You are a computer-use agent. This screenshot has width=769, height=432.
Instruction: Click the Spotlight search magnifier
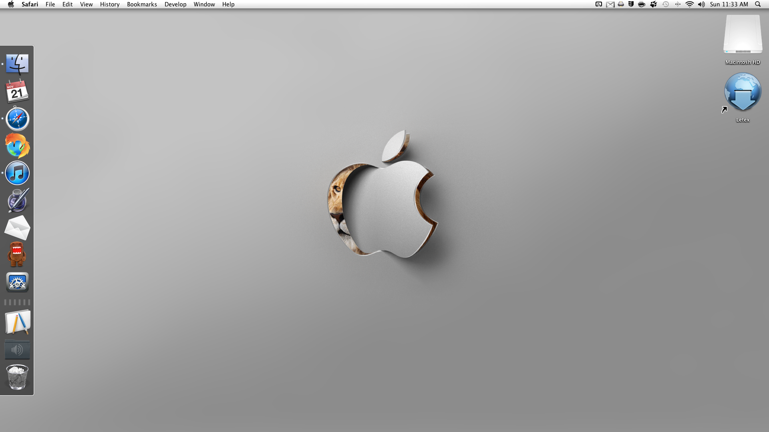coord(758,4)
